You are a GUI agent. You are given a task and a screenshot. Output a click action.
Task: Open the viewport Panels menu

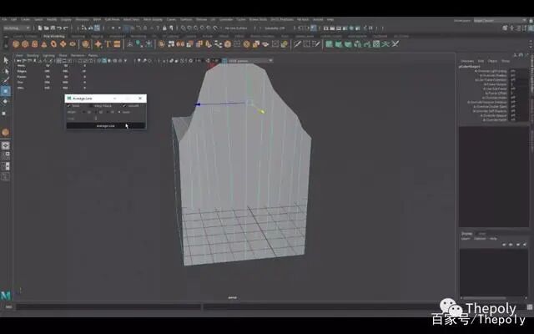[x=93, y=56]
